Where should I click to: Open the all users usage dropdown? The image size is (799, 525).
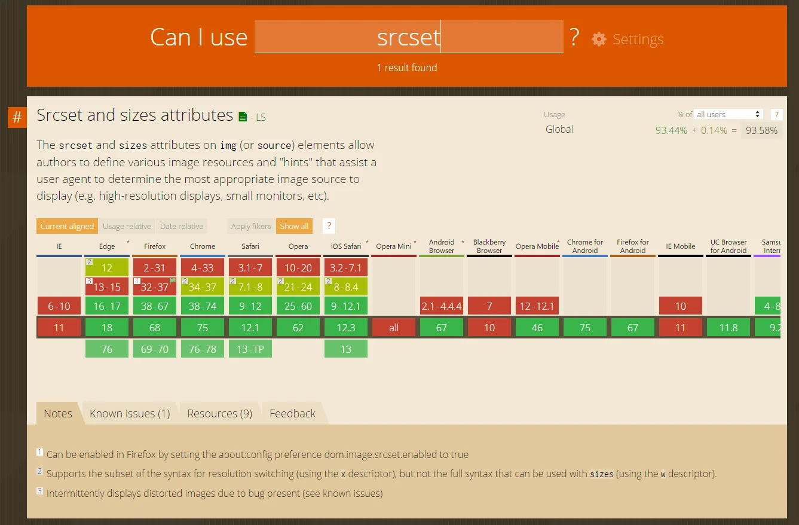tap(728, 114)
